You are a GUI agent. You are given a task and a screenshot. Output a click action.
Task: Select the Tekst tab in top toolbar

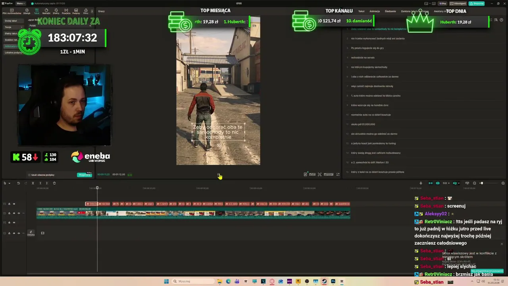tap(37, 11)
